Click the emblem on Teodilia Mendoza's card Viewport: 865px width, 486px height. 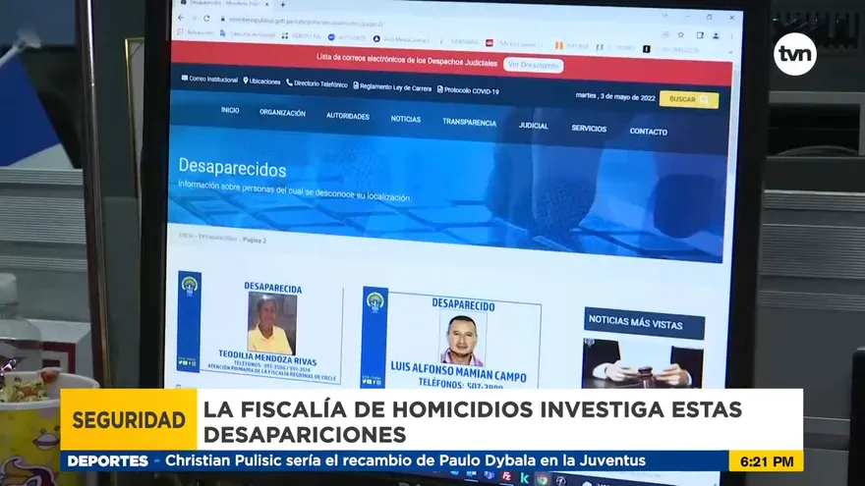click(189, 286)
